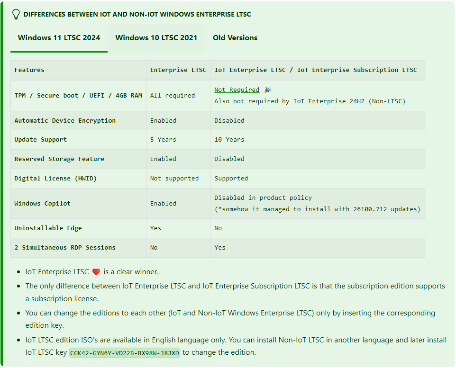Select the Old Versions tab
The width and height of the screenshot is (456, 368).
[x=235, y=38]
